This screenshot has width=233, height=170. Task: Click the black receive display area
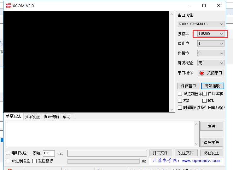(86, 62)
